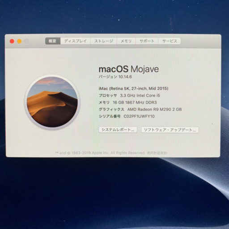Screen dimensions: 229x229
Task: Open ソフトウェア・アップデート button
Action: tap(170, 130)
